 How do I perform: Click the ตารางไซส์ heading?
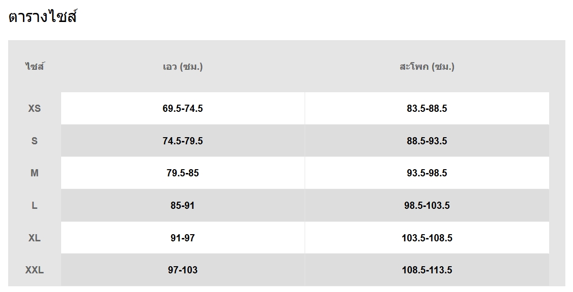43,18
